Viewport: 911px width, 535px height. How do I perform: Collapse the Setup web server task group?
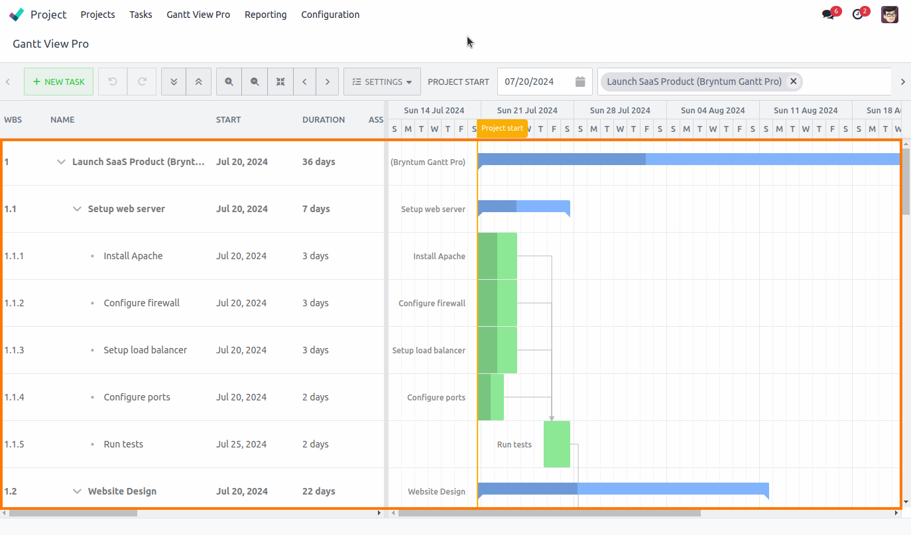click(x=77, y=208)
